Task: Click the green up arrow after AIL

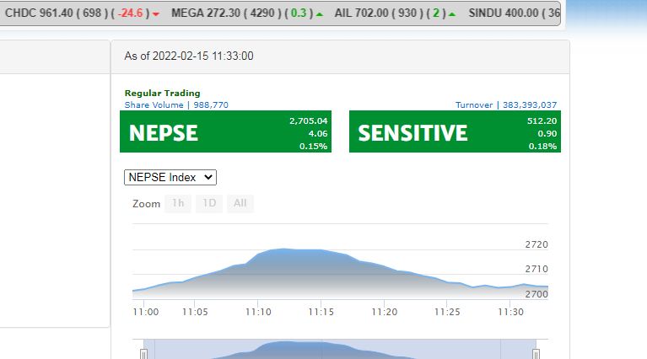Action: pyautogui.click(x=452, y=14)
